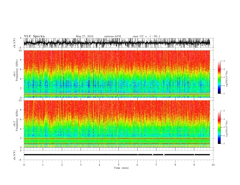
Task: Click the ch.1 log(PSD) colorbar caption
Action: click(227, 79)
